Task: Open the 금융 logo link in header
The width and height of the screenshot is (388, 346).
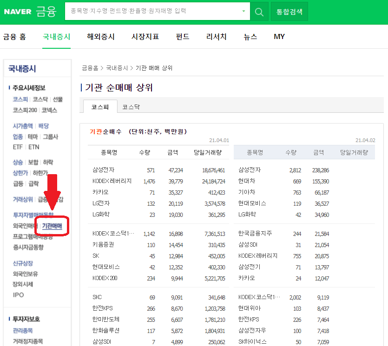Action: (46, 12)
